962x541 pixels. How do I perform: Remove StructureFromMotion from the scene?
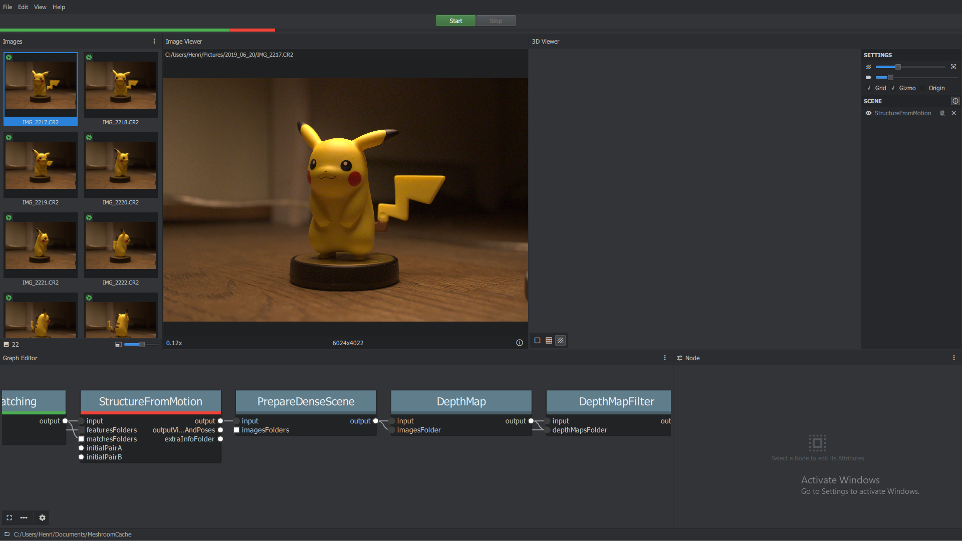pos(953,113)
